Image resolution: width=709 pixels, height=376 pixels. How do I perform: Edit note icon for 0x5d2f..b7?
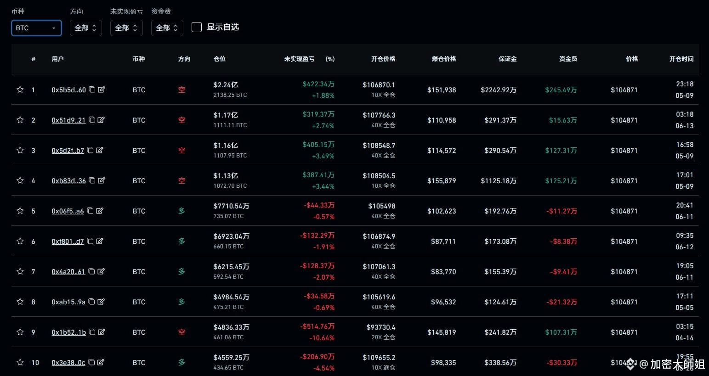(100, 150)
